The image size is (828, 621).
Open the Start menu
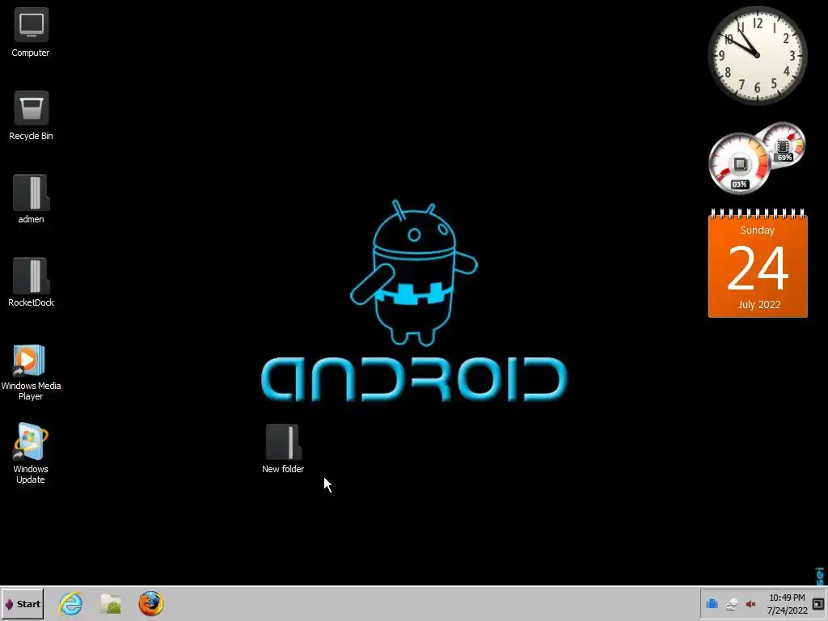tap(23, 603)
